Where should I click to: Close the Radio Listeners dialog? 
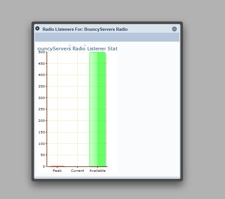tap(37, 29)
